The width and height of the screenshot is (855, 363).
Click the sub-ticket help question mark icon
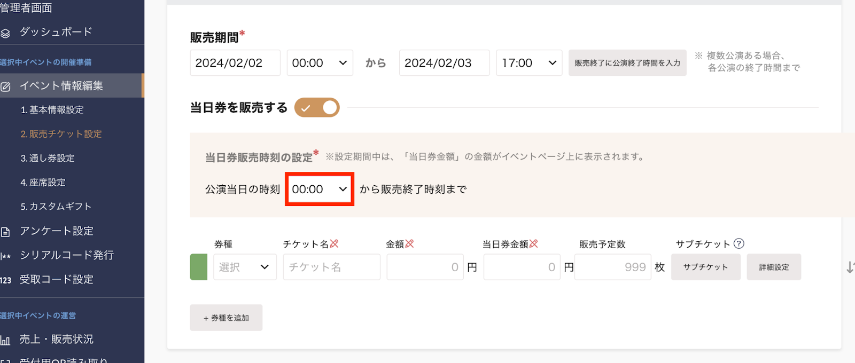pyautogui.click(x=739, y=243)
